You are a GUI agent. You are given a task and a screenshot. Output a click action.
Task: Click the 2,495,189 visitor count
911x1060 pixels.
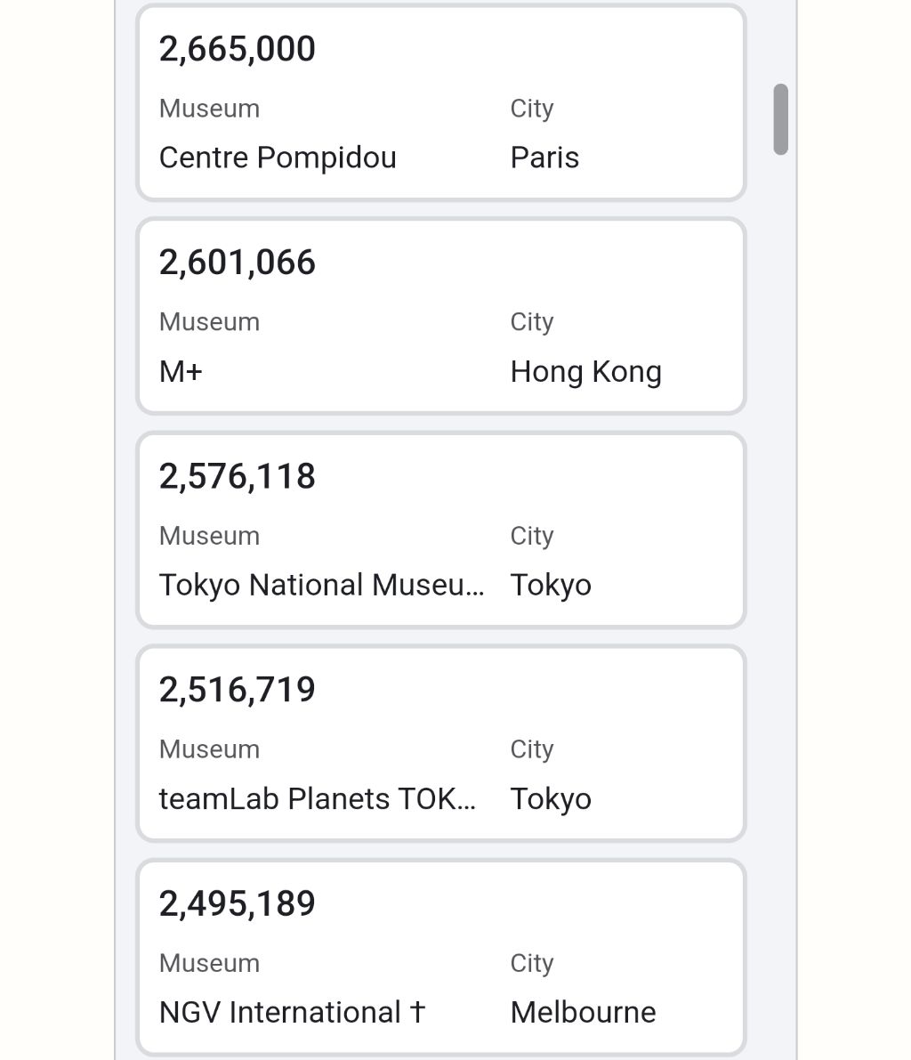pos(238,904)
